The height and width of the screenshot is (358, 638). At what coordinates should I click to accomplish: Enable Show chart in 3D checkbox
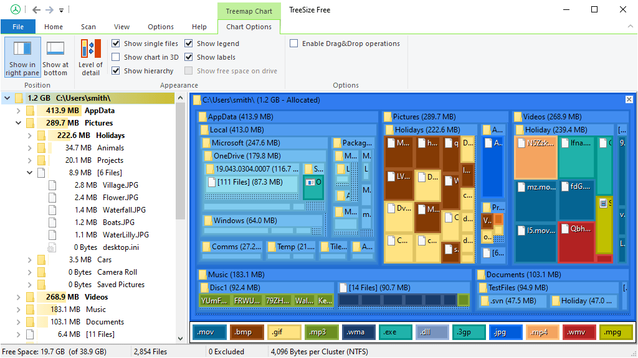116,57
